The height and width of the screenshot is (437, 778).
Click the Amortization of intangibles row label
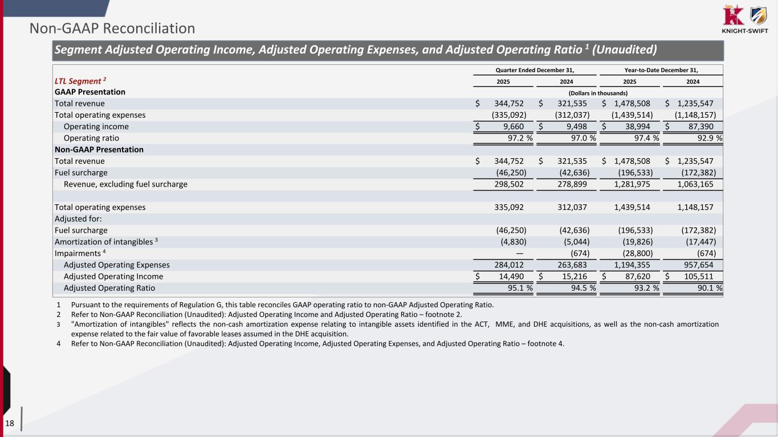pyautogui.click(x=105, y=242)
